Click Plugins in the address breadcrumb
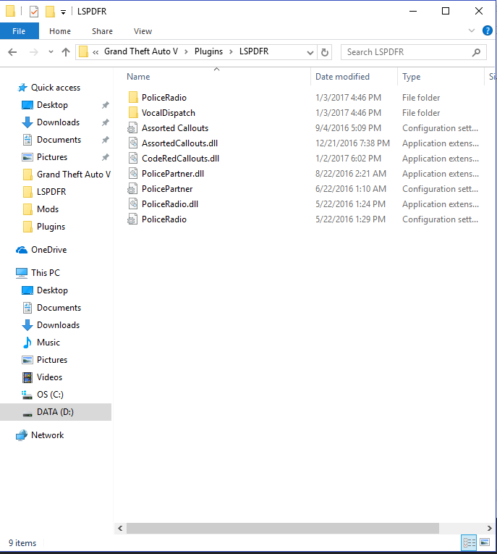 tap(208, 51)
